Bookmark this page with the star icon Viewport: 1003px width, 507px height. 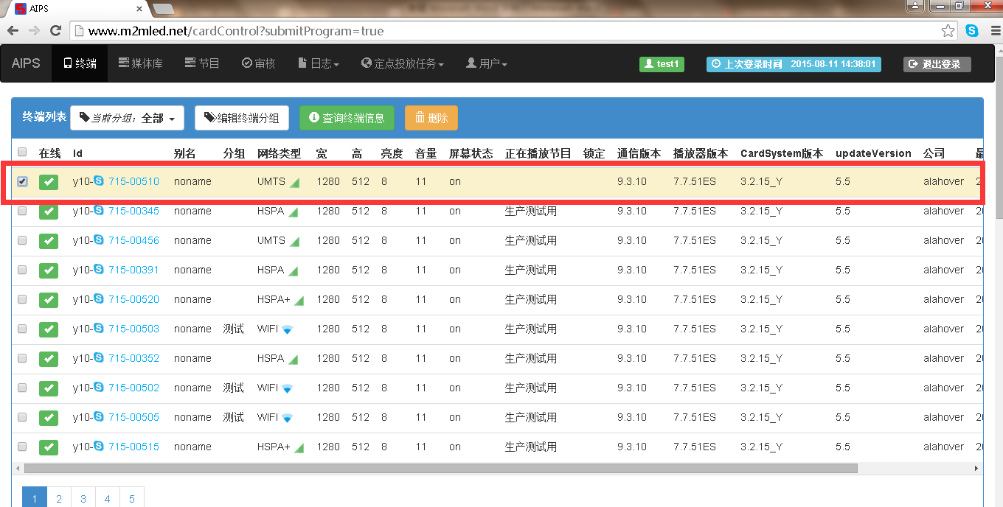click(x=948, y=31)
